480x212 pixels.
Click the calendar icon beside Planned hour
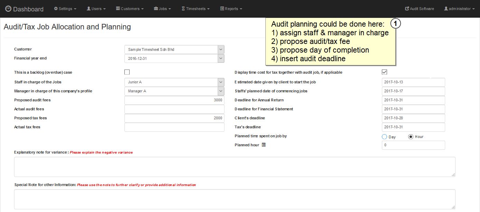point(264,145)
